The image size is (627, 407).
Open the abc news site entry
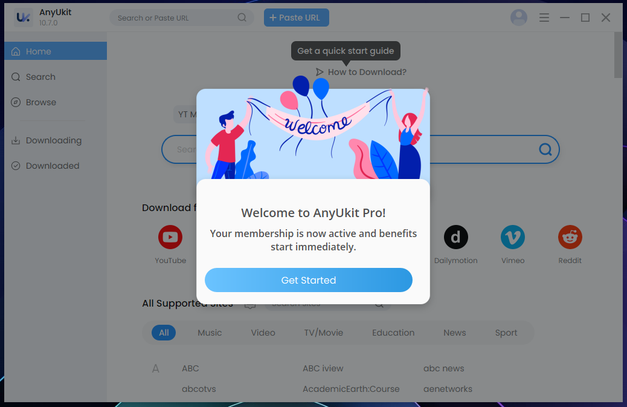[x=444, y=368]
